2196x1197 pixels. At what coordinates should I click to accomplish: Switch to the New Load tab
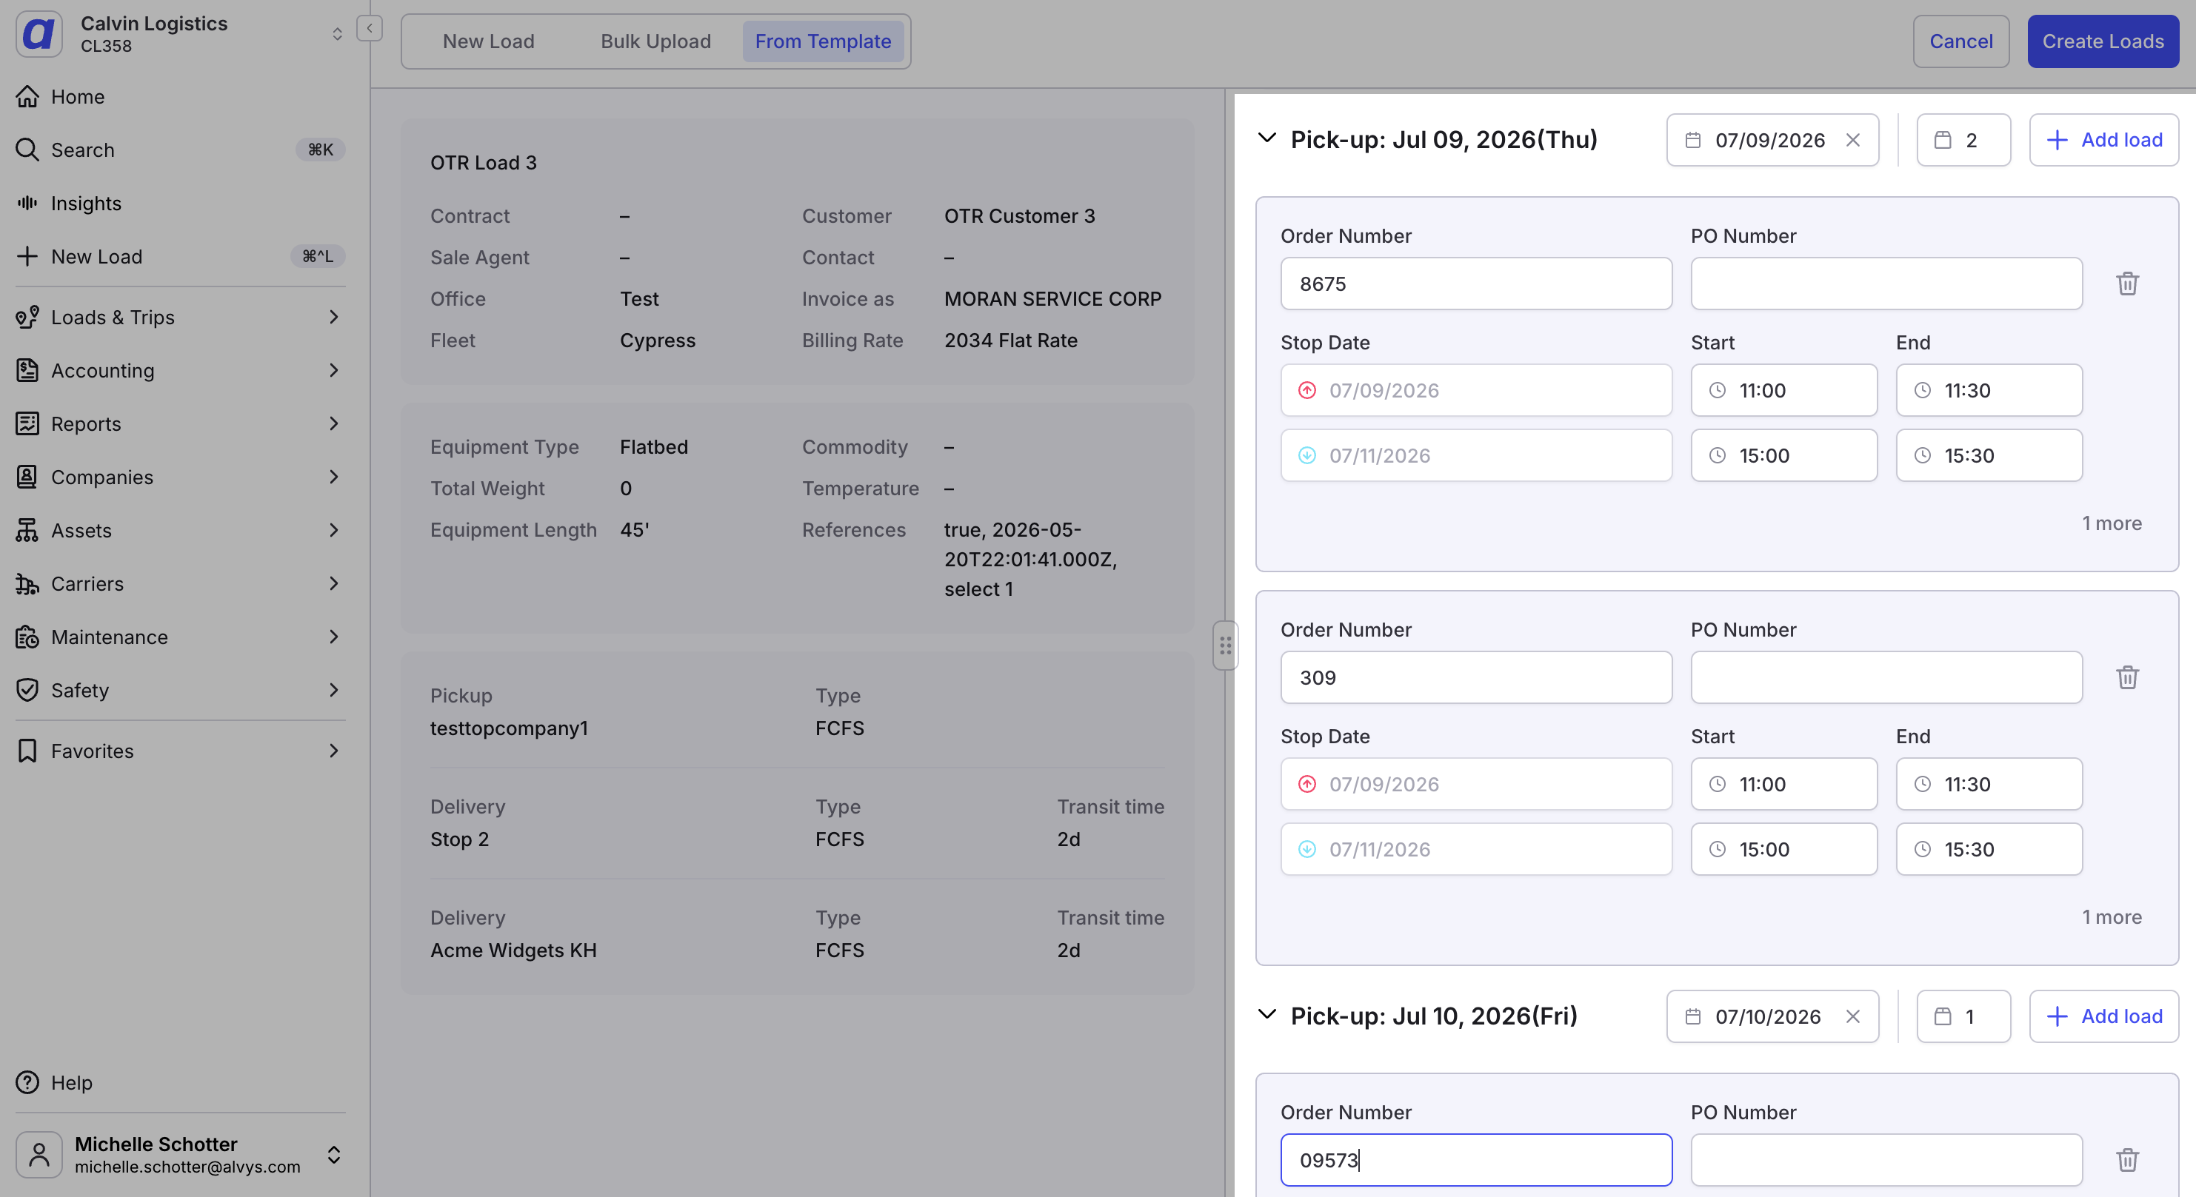click(x=489, y=41)
